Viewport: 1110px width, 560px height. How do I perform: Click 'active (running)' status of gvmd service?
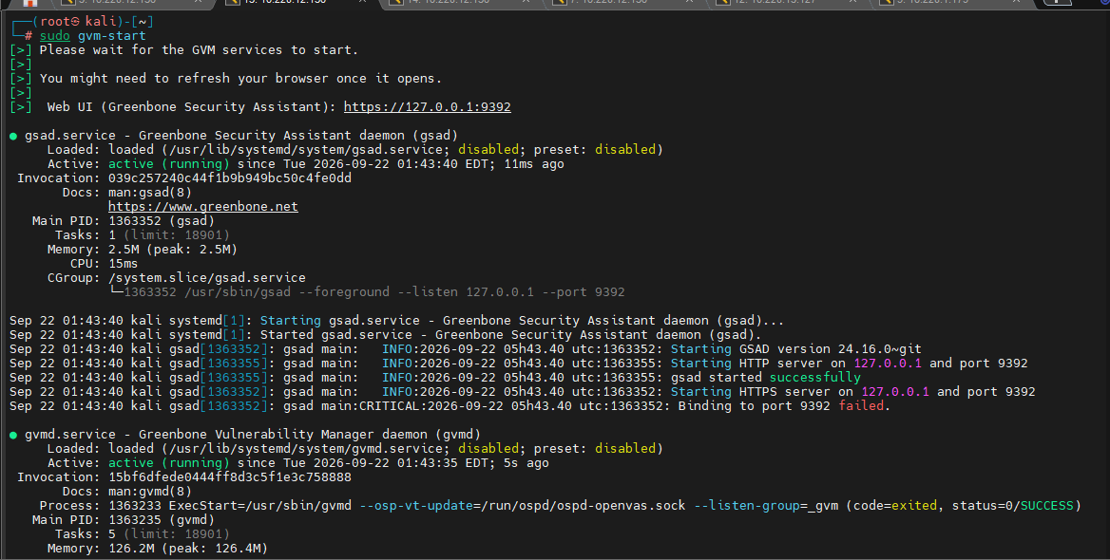click(168, 463)
